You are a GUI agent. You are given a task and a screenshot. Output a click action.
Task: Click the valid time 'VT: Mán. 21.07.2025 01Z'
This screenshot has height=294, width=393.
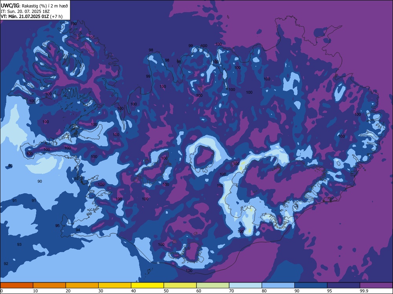[x=25, y=16]
